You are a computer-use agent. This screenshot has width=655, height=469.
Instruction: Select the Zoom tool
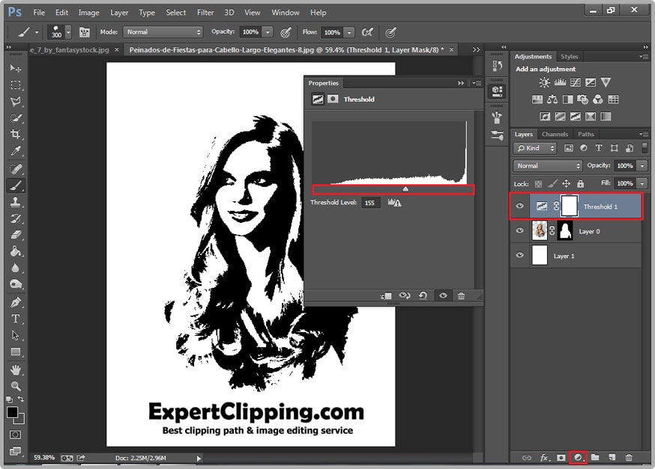point(15,386)
